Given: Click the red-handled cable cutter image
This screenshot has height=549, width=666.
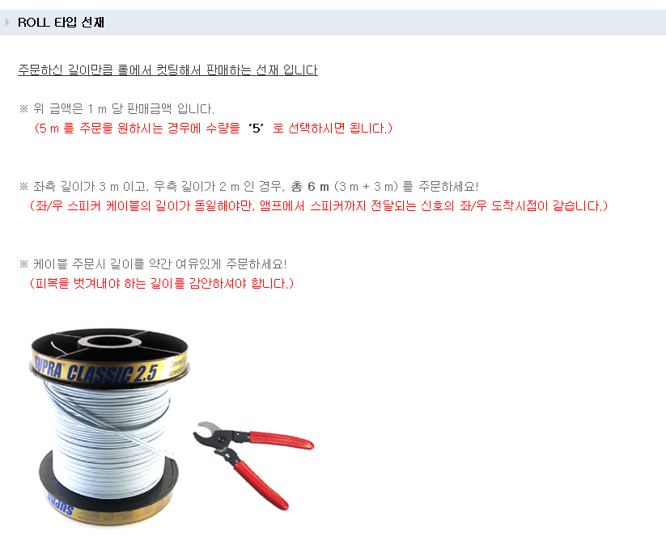Looking at the screenshot, I should click(253, 464).
